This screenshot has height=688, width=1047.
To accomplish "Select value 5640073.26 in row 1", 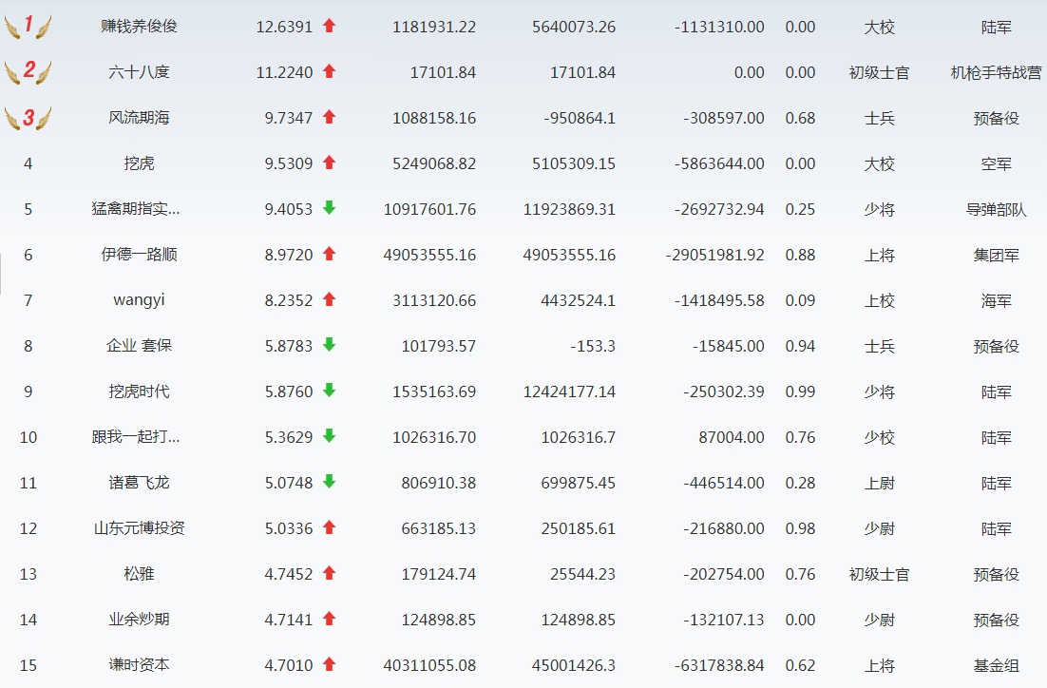I will 574,27.
